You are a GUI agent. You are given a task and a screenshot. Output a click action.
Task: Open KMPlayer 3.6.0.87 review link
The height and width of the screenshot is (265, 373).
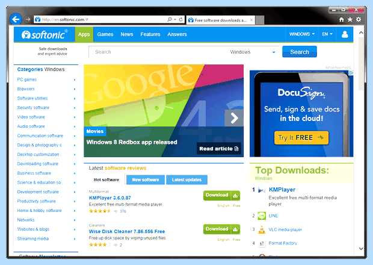[x=110, y=198]
